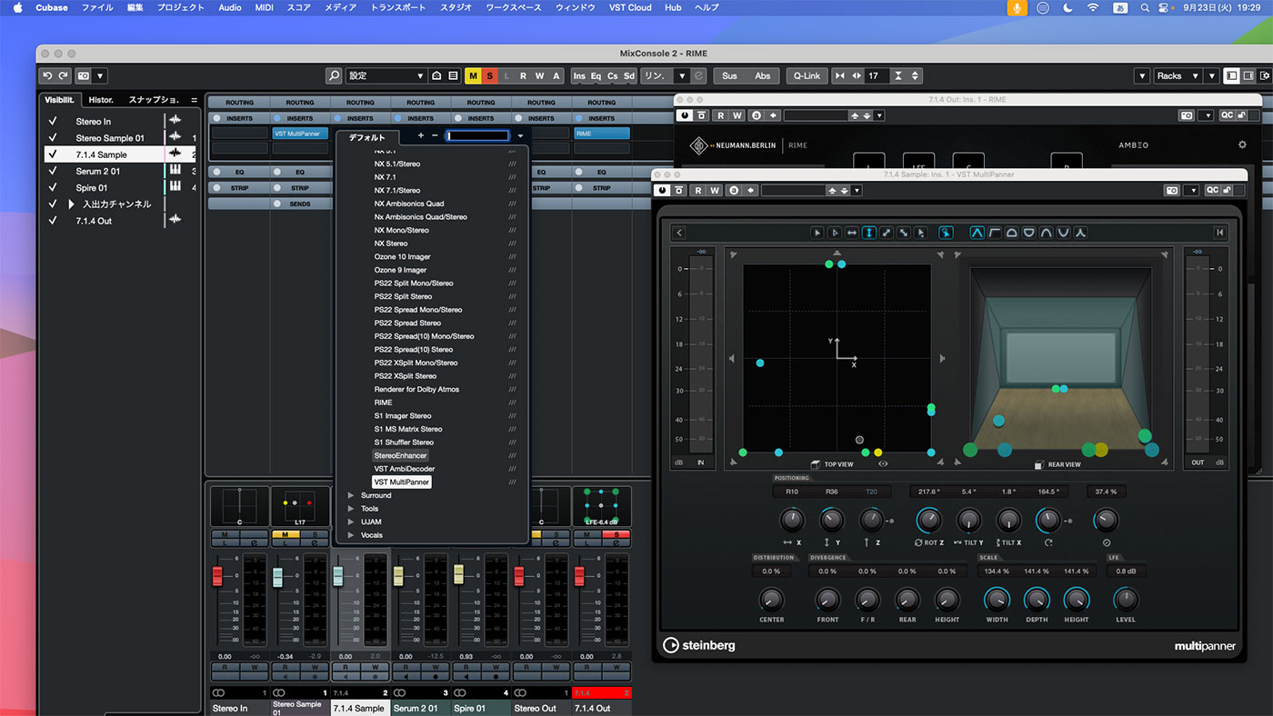Viewport: 1273px width, 716px height.
Task: Click the Q-Link button
Action: pos(806,76)
